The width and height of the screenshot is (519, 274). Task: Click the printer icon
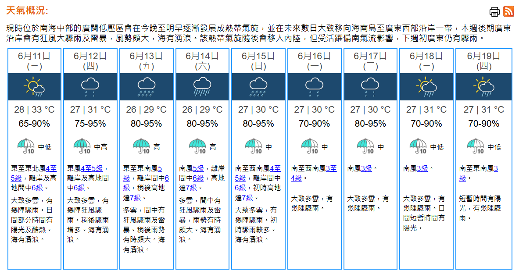pyautogui.click(x=495, y=11)
